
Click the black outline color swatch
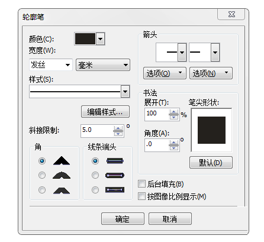[x=85, y=39]
